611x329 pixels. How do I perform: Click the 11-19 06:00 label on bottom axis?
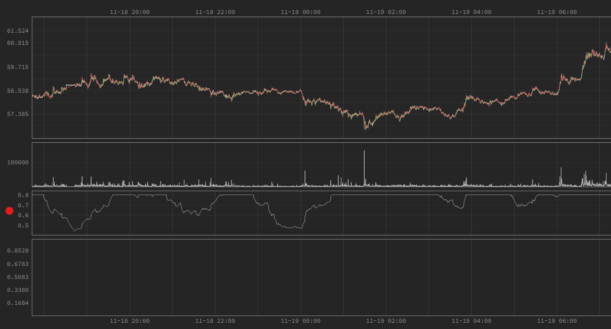pyautogui.click(x=557, y=321)
